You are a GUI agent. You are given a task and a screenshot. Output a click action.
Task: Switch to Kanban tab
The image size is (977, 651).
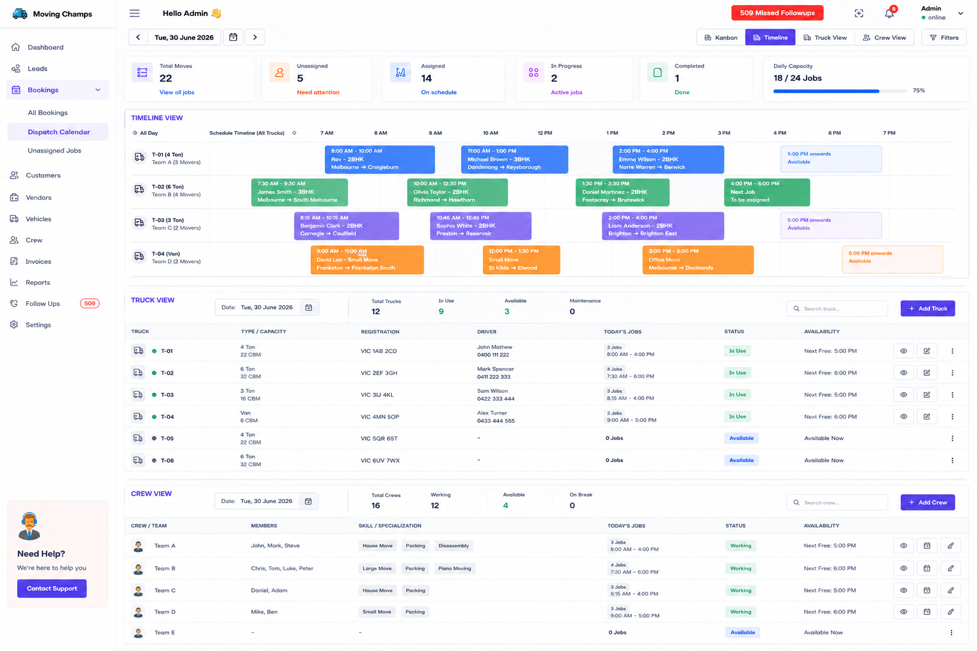coord(721,38)
